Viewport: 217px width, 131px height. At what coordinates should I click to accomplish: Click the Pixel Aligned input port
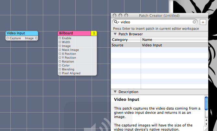click(60, 73)
